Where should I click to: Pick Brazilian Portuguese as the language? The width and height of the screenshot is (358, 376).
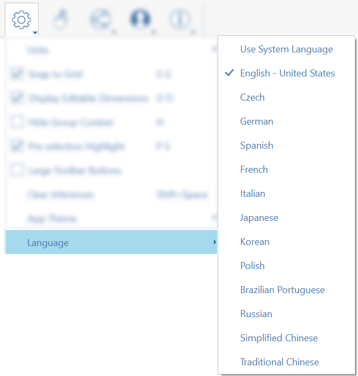[282, 290]
